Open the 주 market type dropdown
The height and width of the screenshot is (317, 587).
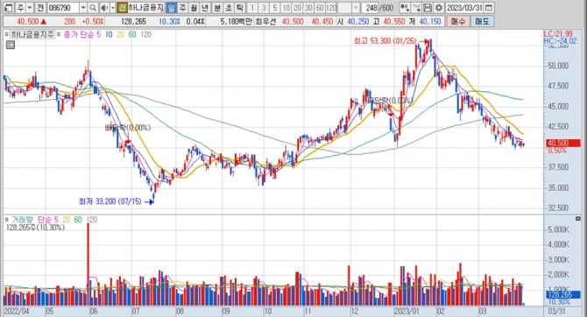pos(30,8)
